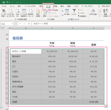Click the ¥54.00 cell
The height and width of the screenshot is (110, 111).
tap(52, 57)
